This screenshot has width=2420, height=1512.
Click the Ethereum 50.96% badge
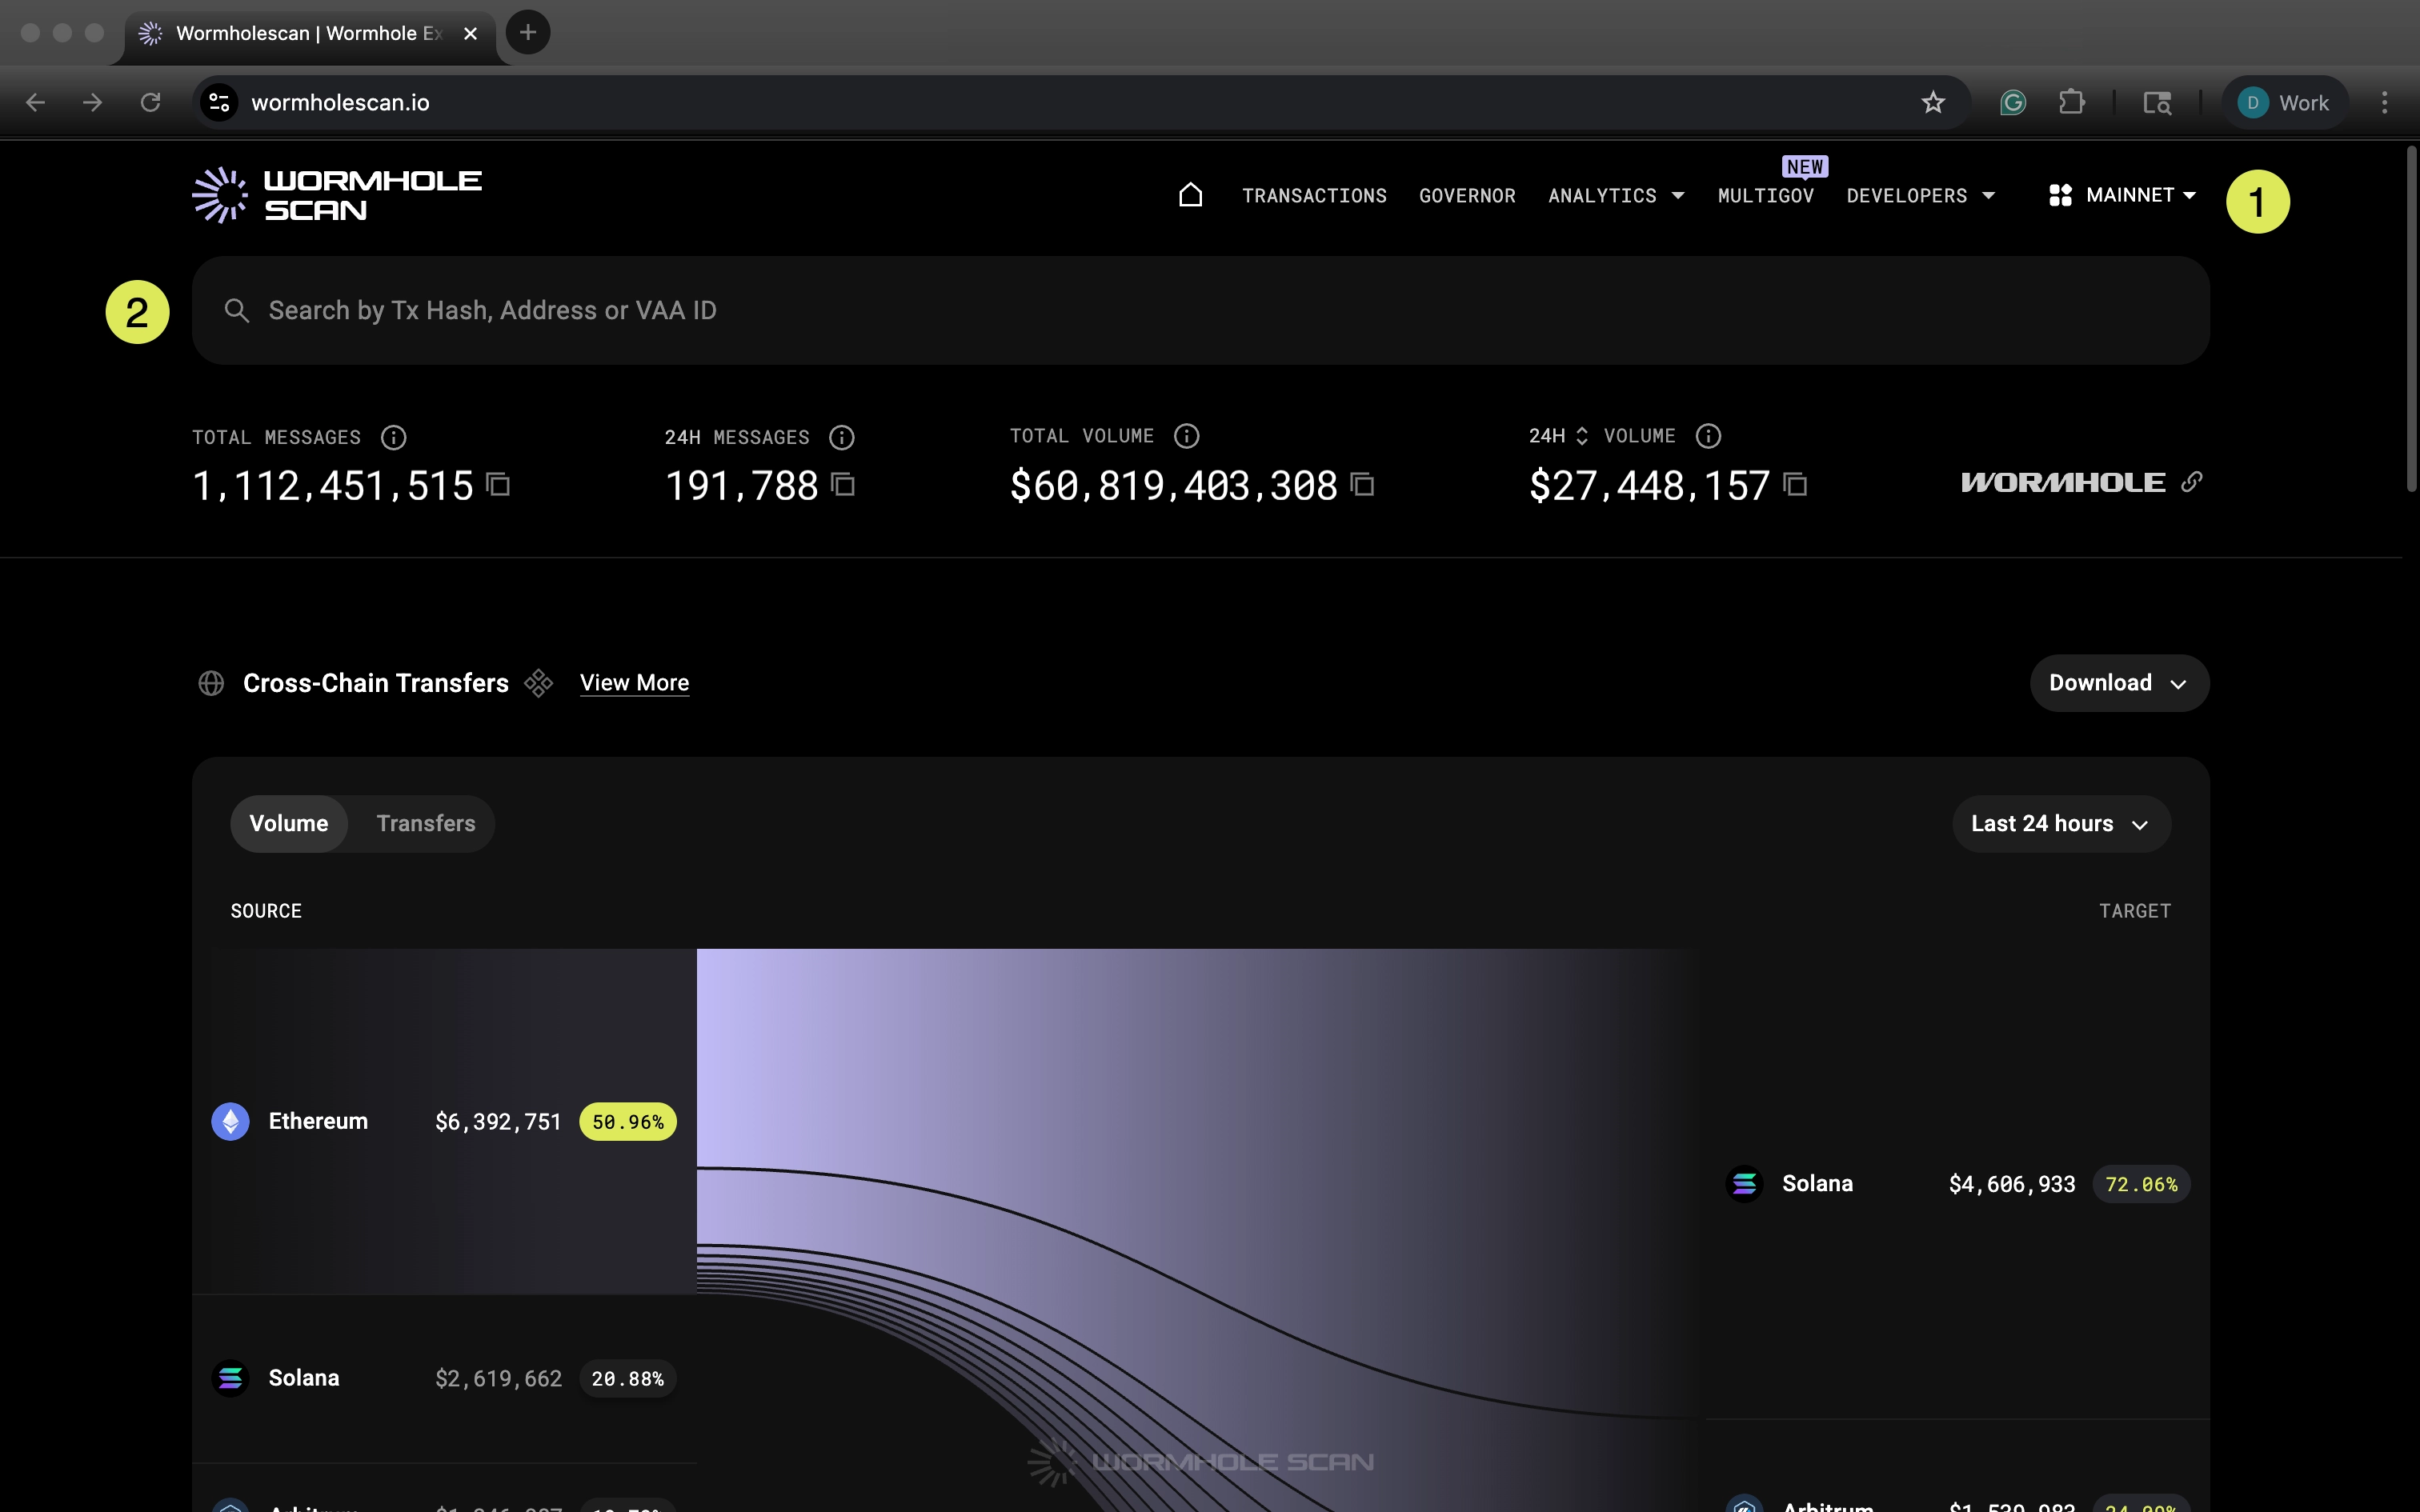(x=628, y=1122)
